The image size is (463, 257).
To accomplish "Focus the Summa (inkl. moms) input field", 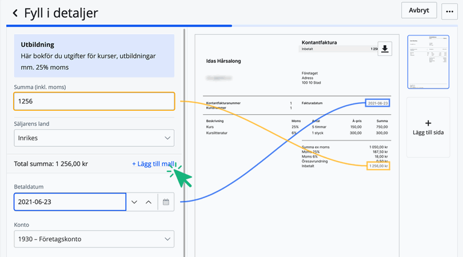I will (x=94, y=101).
